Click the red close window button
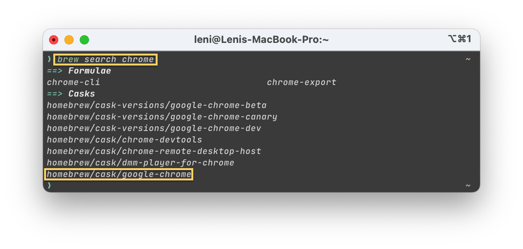 (x=54, y=39)
